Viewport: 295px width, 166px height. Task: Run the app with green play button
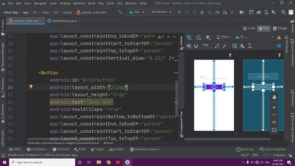click(x=180, y=12)
